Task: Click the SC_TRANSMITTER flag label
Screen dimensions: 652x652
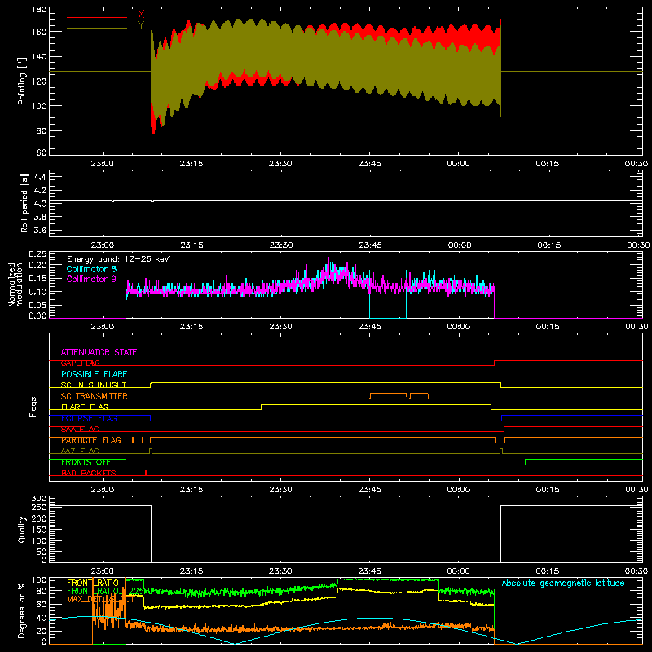Action: coord(95,396)
